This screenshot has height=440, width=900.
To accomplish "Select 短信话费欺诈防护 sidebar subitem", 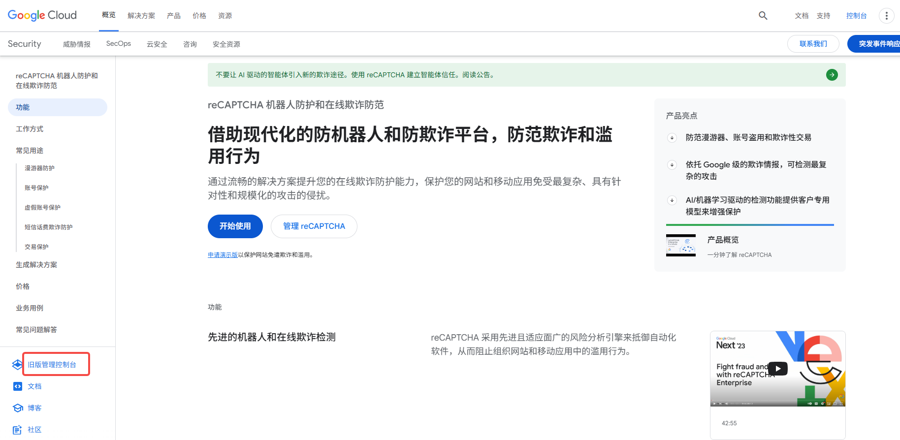I will (48, 227).
